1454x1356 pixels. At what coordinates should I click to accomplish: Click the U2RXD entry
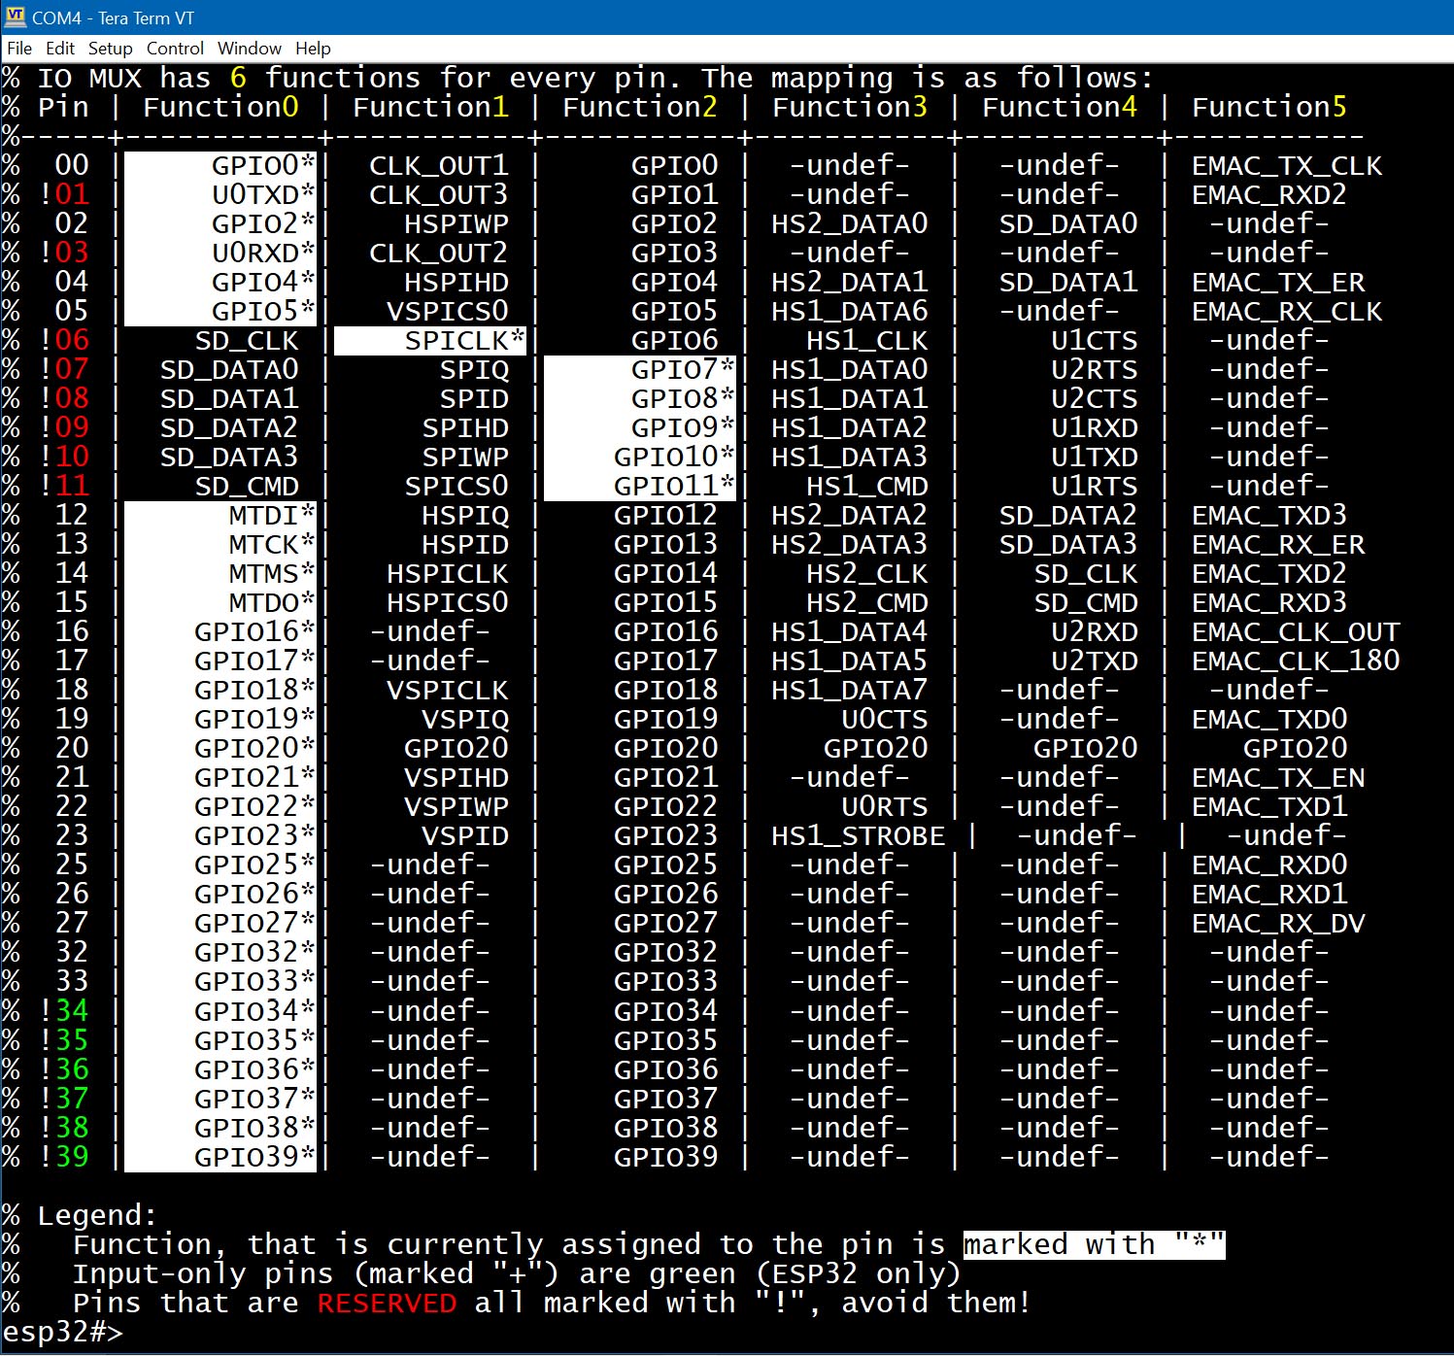(x=1094, y=632)
